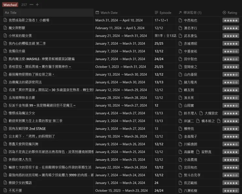Click page icon next to director 長沼範裕
The height and width of the screenshot is (194, 242).
pos(180,183)
